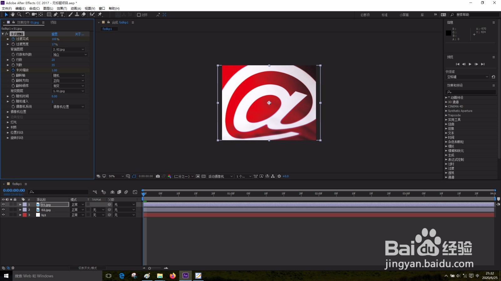Select the Pan Behind anchor point tool
The height and width of the screenshot is (281, 501).
tap(41, 14)
